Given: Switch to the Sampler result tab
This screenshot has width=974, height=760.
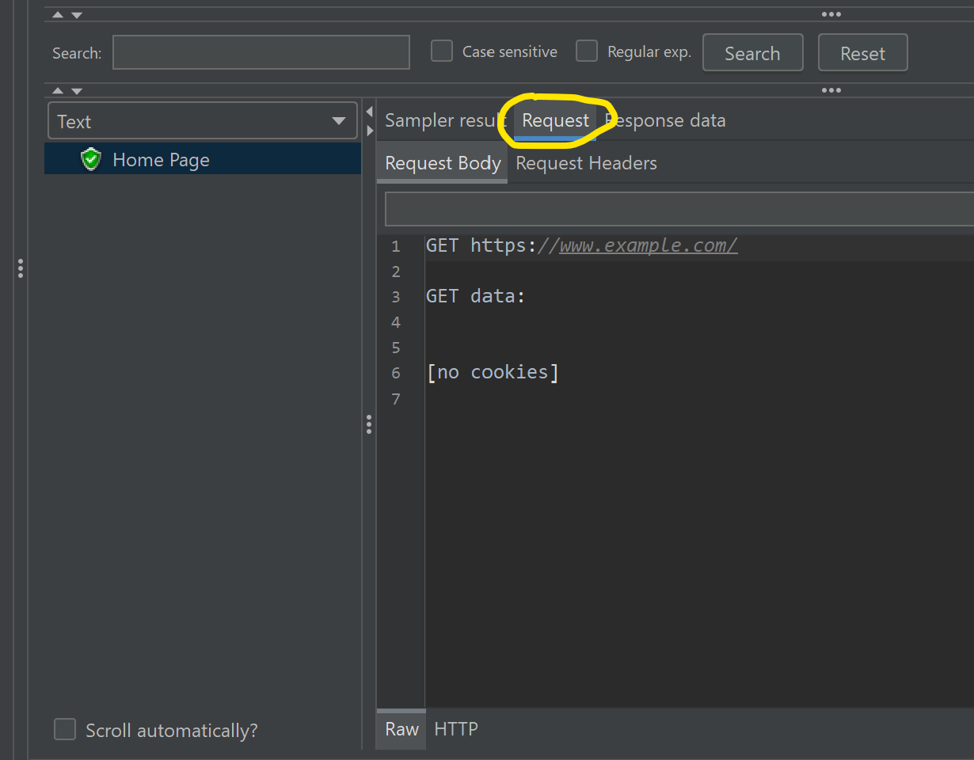Looking at the screenshot, I should [x=445, y=120].
